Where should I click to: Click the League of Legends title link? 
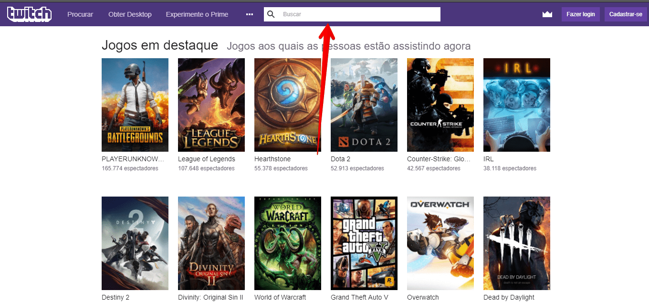(x=207, y=159)
